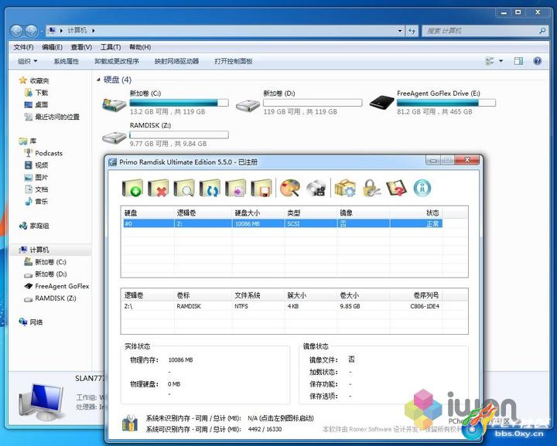Click the usage bar of 新加卷 (C:)
Screen dimensions: 557x446
pos(179,103)
